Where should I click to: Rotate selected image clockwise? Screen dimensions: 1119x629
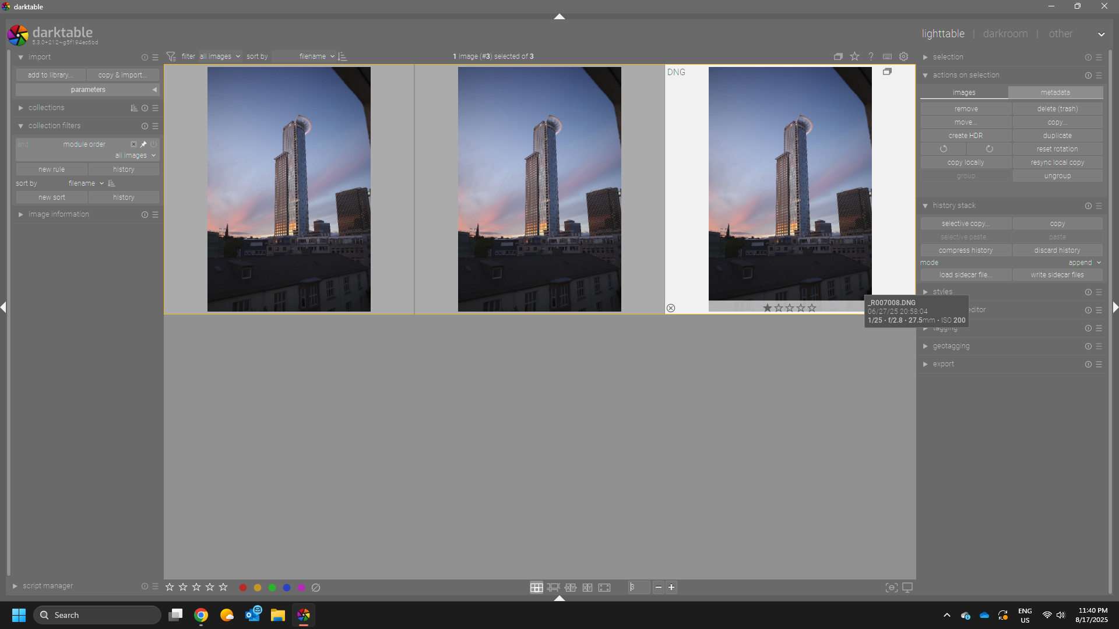coord(989,149)
